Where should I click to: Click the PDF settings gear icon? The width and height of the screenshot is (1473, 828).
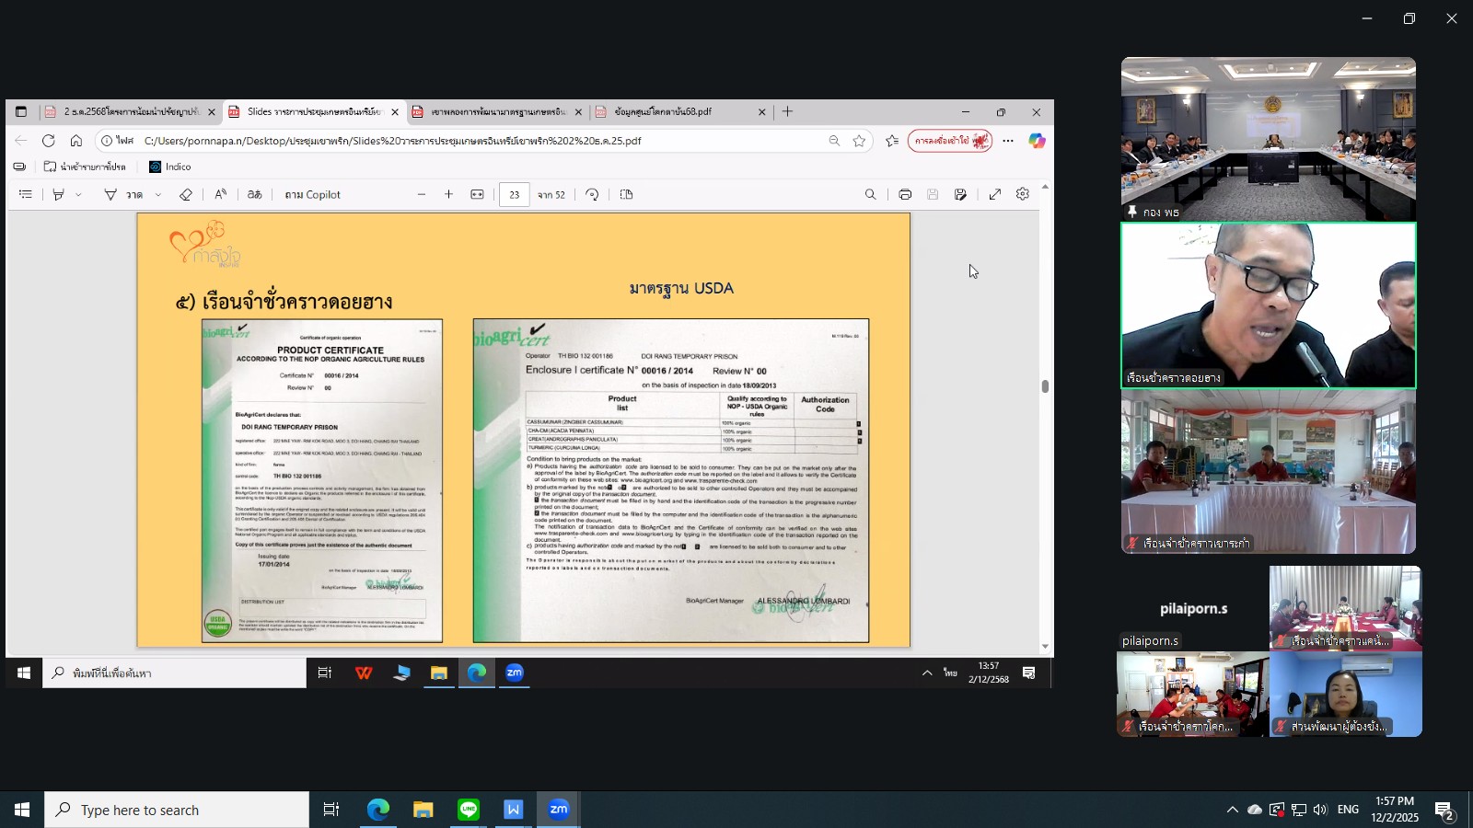pyautogui.click(x=1023, y=195)
